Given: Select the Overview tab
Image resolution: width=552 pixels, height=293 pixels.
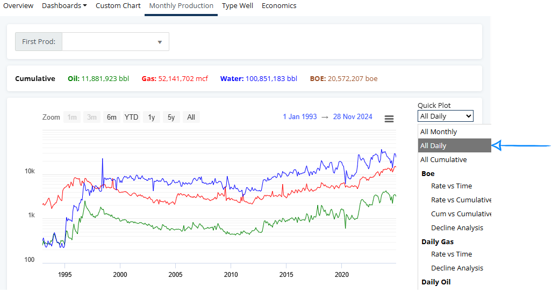Looking at the screenshot, I should tap(18, 6).
